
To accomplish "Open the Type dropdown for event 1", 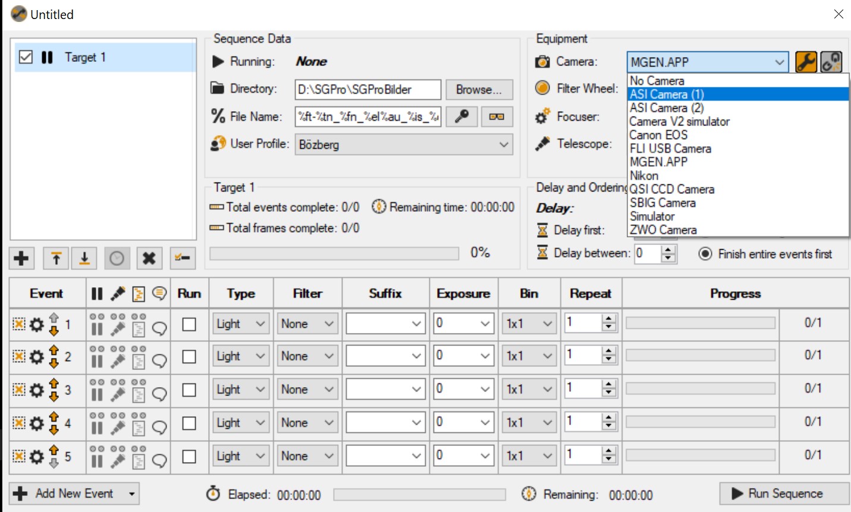I will pyautogui.click(x=241, y=324).
